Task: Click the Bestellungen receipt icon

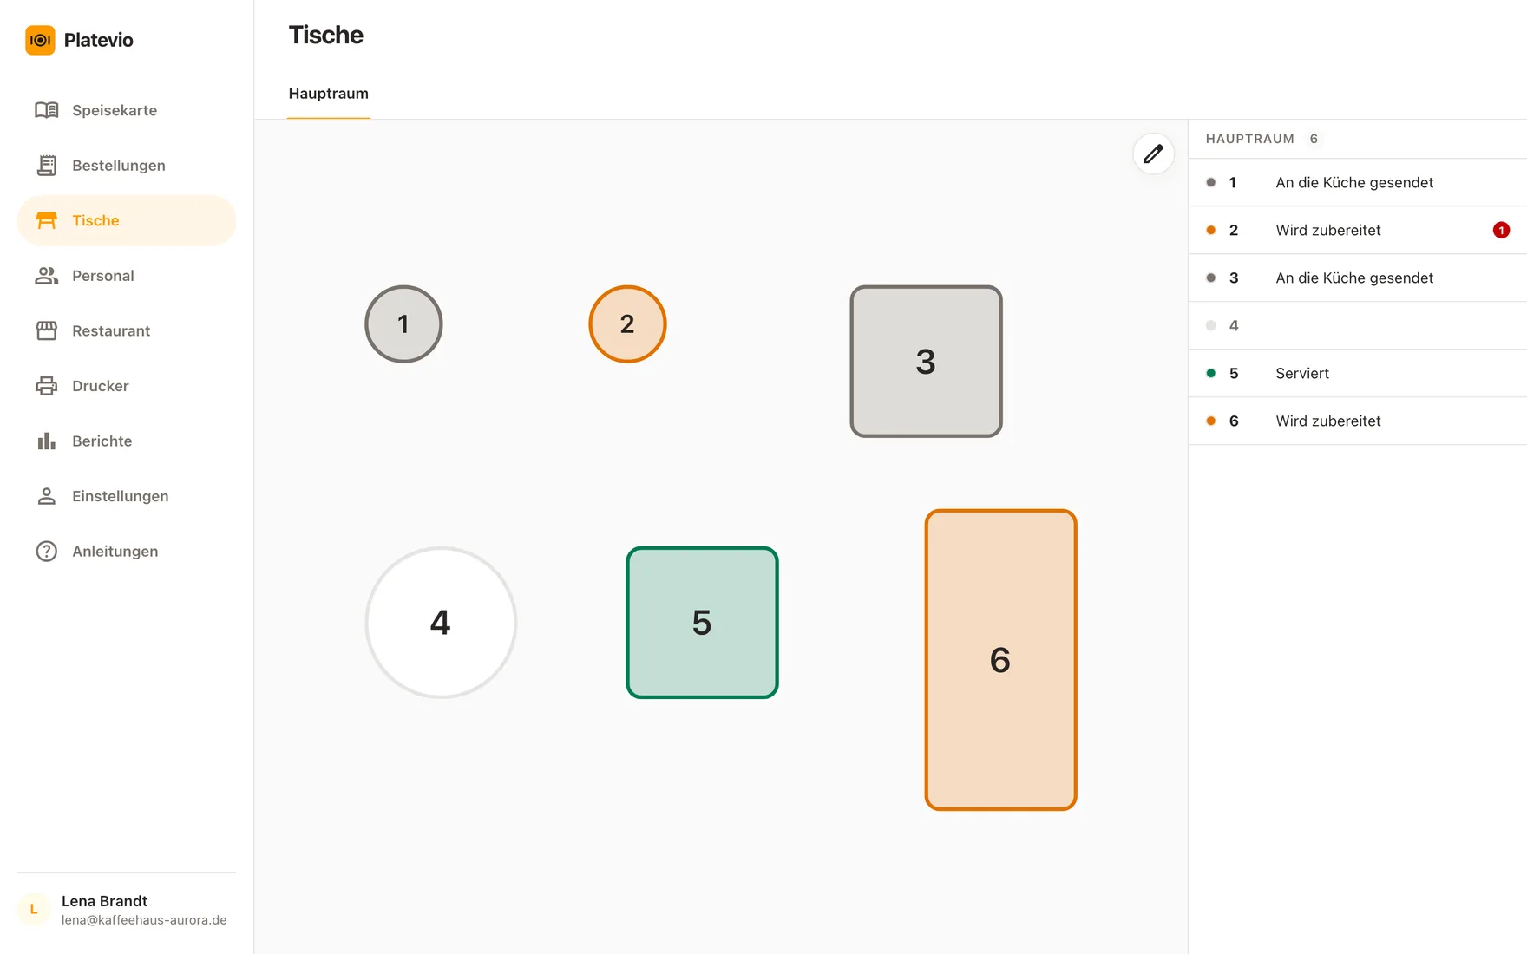Action: pos(47,166)
